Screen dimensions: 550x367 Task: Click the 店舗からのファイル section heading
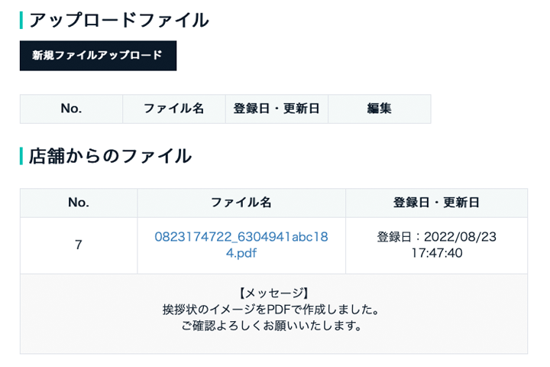(x=110, y=156)
